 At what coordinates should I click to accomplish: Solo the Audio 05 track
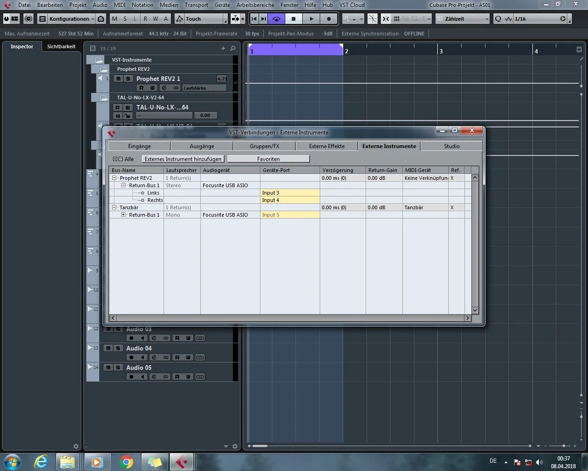point(118,368)
